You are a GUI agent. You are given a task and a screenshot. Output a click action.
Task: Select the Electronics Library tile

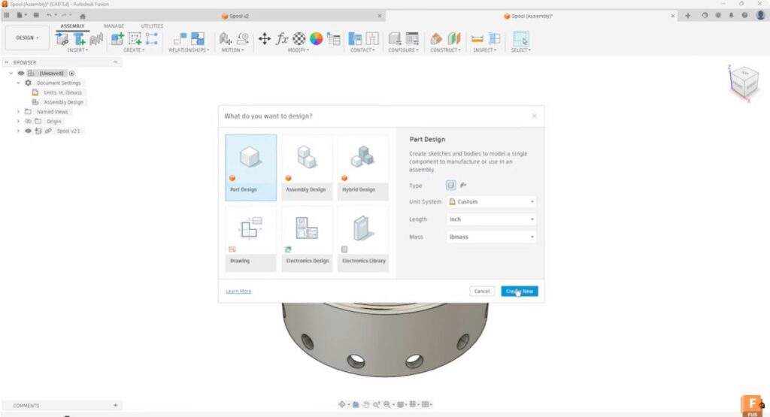click(x=363, y=239)
